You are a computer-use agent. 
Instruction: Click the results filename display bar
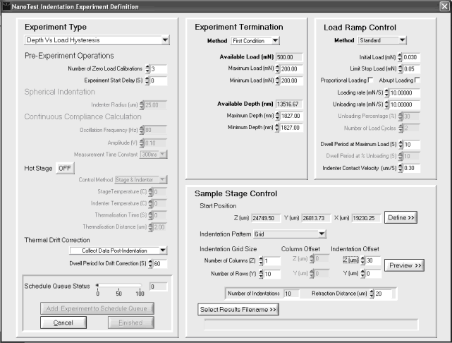tap(311, 325)
